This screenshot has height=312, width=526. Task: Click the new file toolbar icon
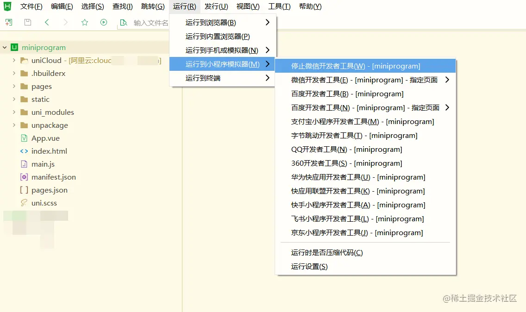point(9,23)
